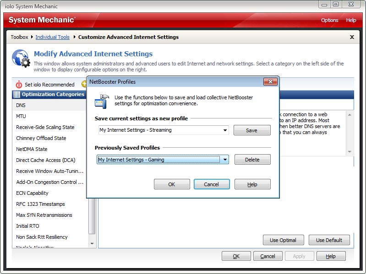Click category list scroll down arrow
Image resolution: width=366 pixels, height=274 pixels.
pyautogui.click(x=92, y=244)
